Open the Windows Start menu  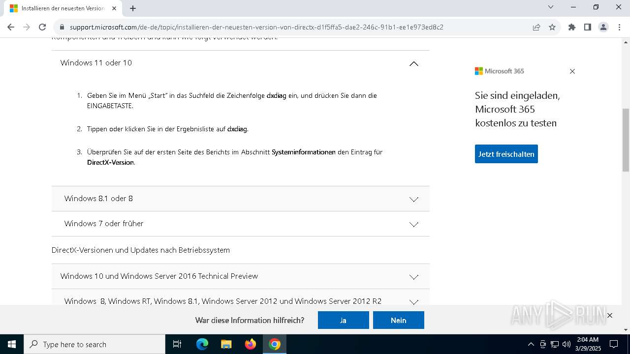(12, 344)
